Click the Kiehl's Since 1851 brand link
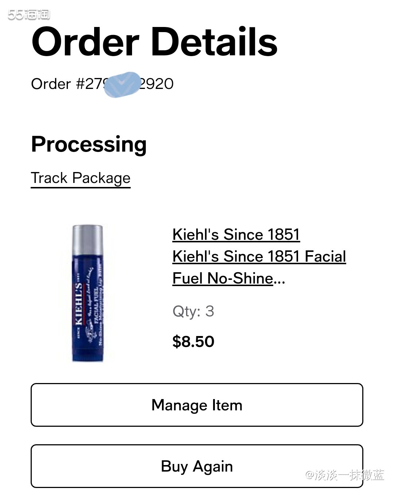Screen dimensions: 394x492 click(x=236, y=234)
